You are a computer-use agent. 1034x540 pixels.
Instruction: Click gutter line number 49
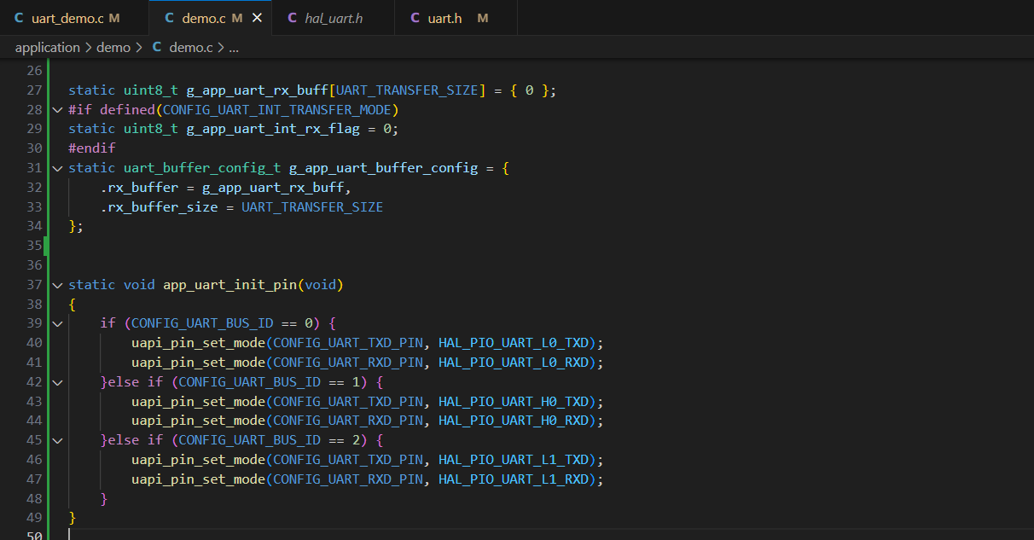pyautogui.click(x=34, y=518)
